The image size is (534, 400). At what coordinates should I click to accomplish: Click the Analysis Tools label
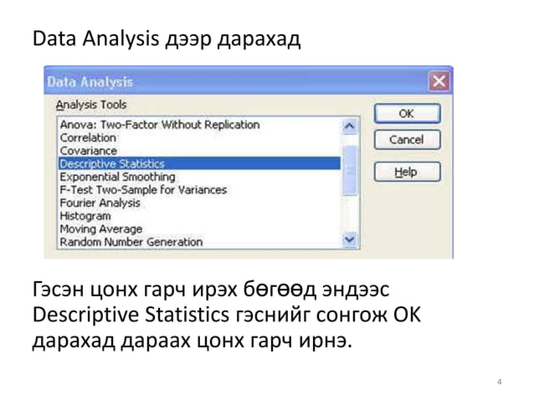pos(91,105)
